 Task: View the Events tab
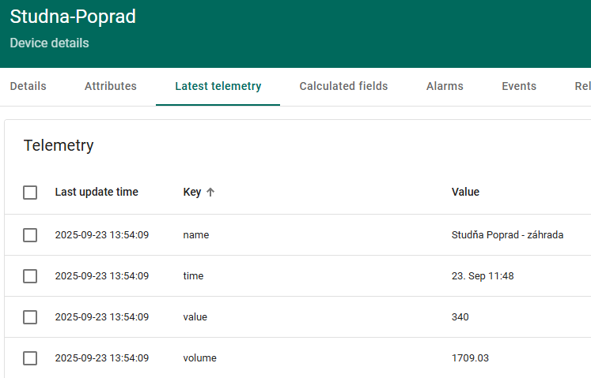point(519,86)
